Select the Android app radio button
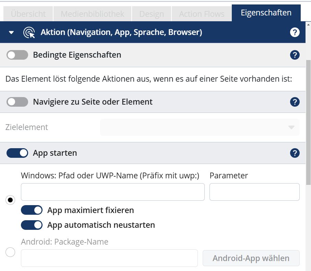This screenshot has height=271, width=311. click(10, 252)
